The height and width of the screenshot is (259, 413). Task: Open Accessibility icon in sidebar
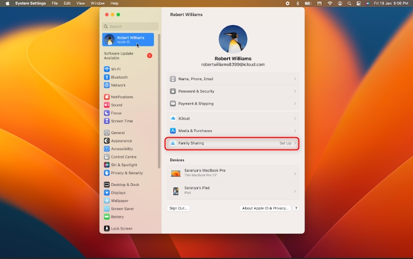pos(106,149)
